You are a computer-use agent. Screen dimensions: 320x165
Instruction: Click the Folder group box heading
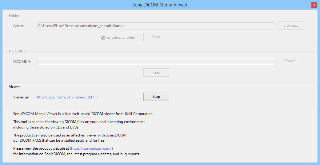[x=14, y=16]
